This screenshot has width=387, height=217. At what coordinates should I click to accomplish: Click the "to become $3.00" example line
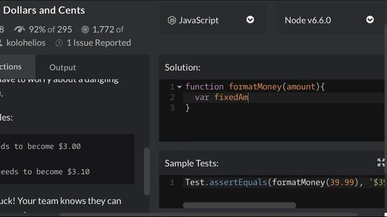47,146
